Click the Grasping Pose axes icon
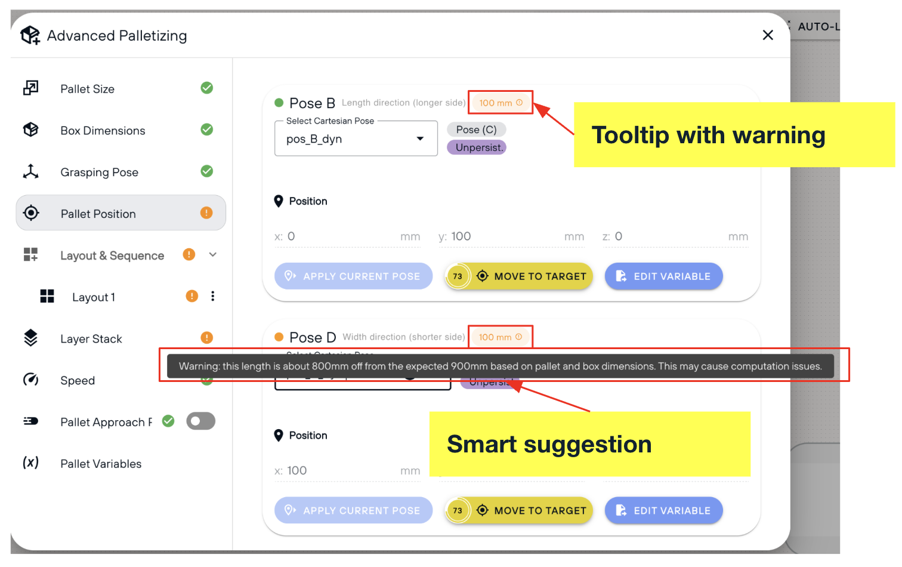This screenshot has width=902, height=567. [30, 172]
